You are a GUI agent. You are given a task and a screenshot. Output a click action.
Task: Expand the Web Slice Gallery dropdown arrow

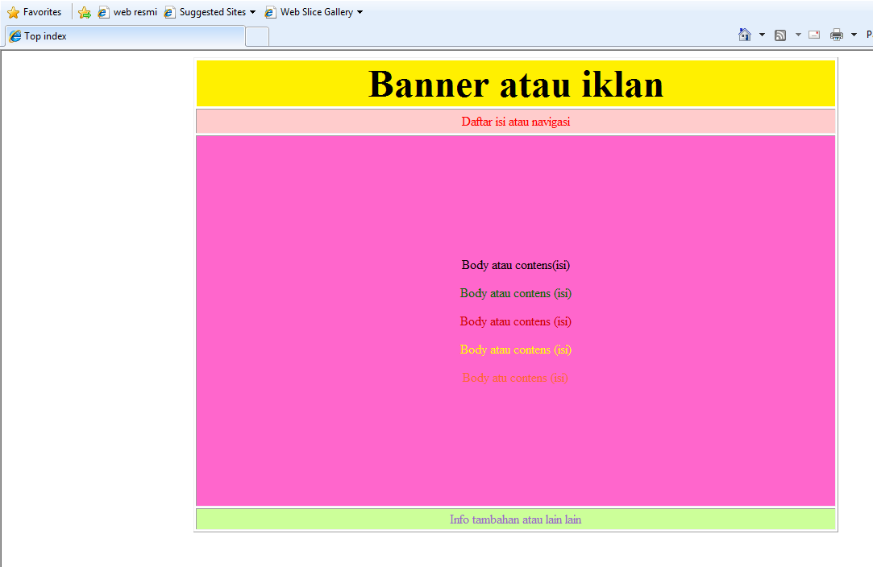360,12
